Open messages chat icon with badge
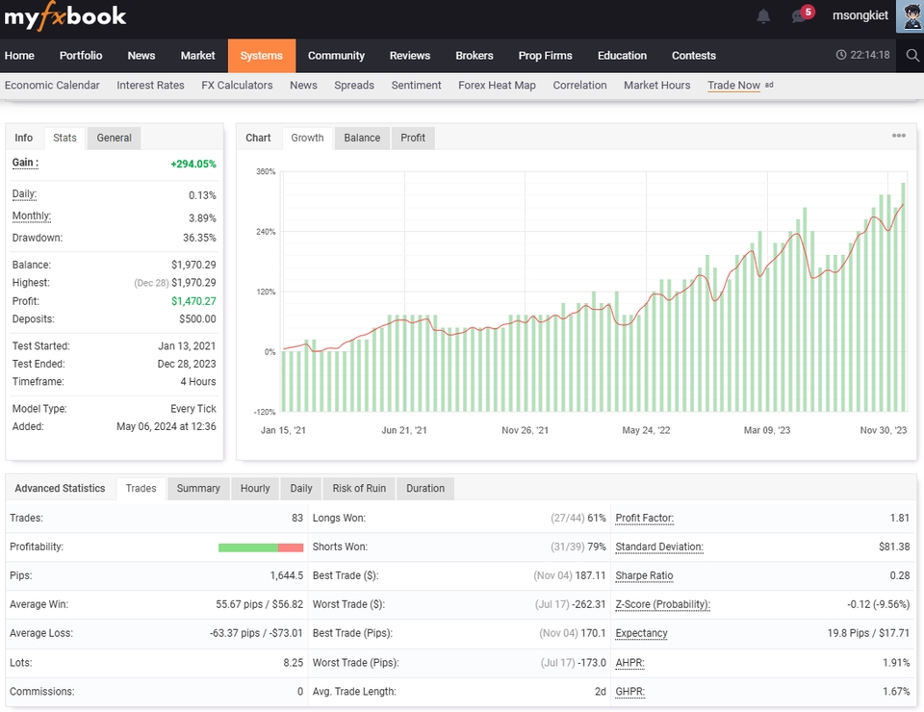 point(799,16)
